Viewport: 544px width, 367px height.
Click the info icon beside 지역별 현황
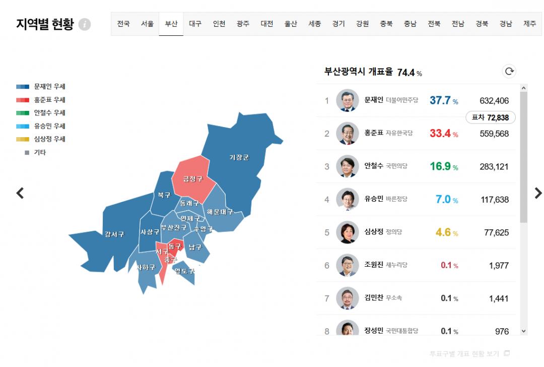(x=85, y=24)
